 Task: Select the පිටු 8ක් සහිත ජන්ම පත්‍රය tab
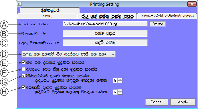point(107,16)
